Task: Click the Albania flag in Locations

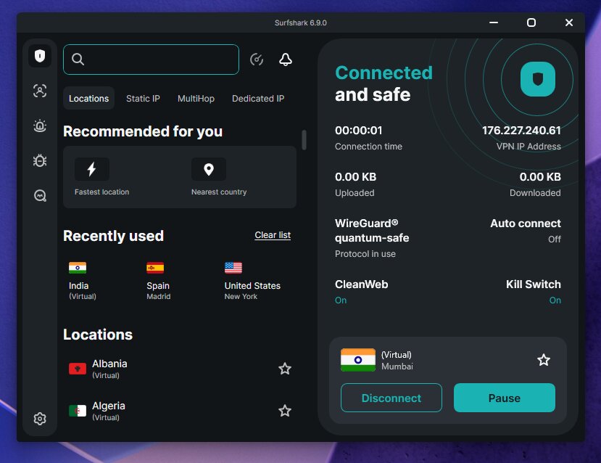Action: (x=78, y=369)
